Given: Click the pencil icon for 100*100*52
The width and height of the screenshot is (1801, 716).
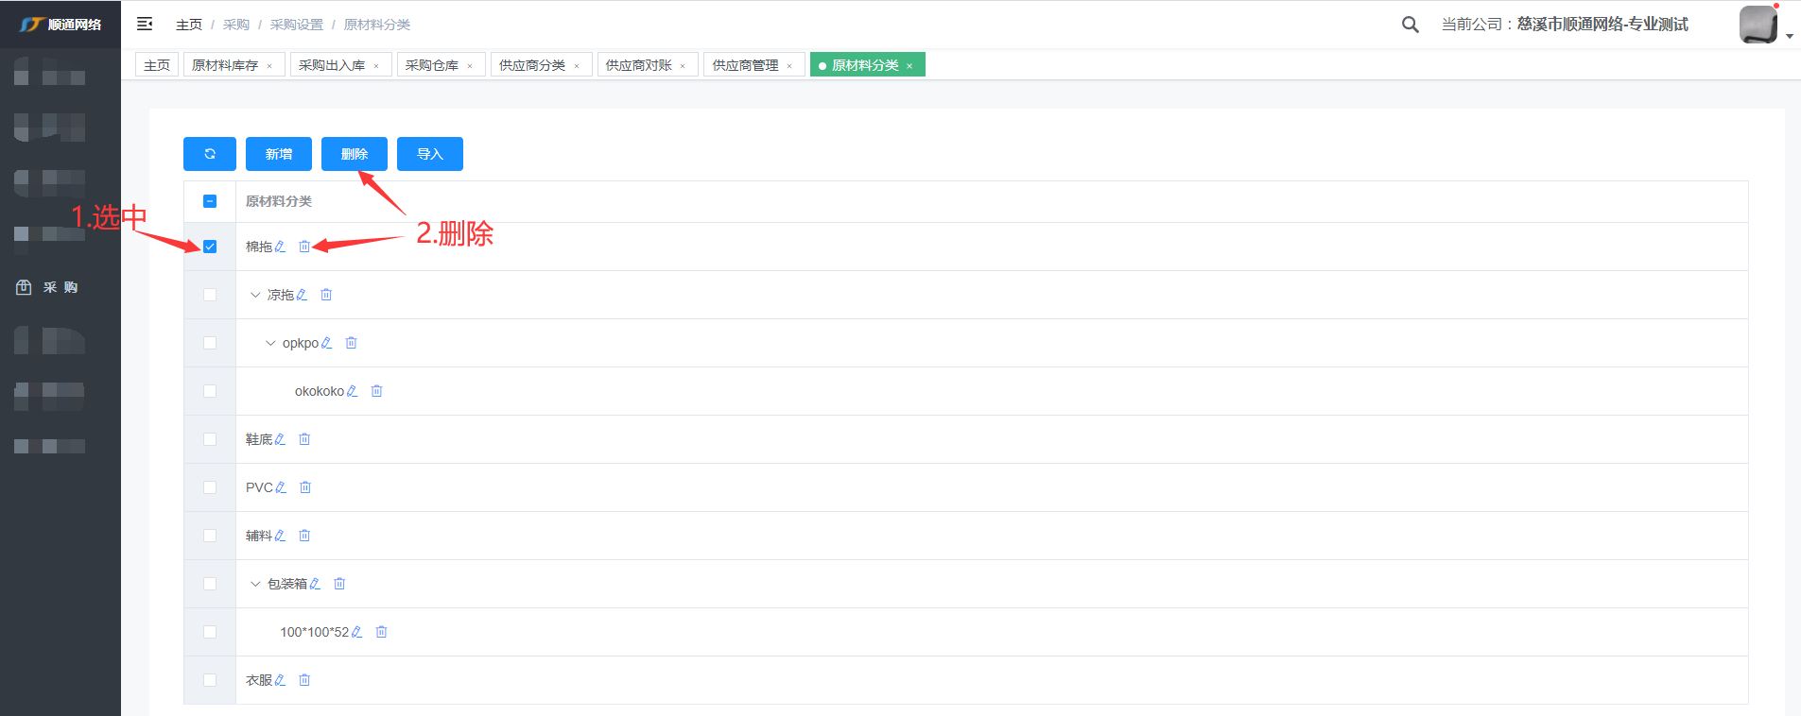Looking at the screenshot, I should coord(357,632).
